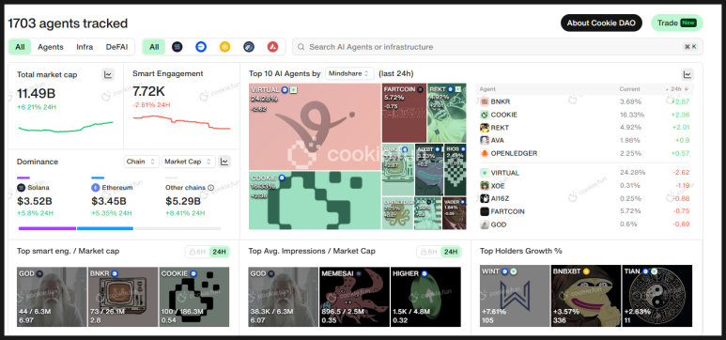
Task: Click the AI16Z agent avatar in the table
Action: 485,199
